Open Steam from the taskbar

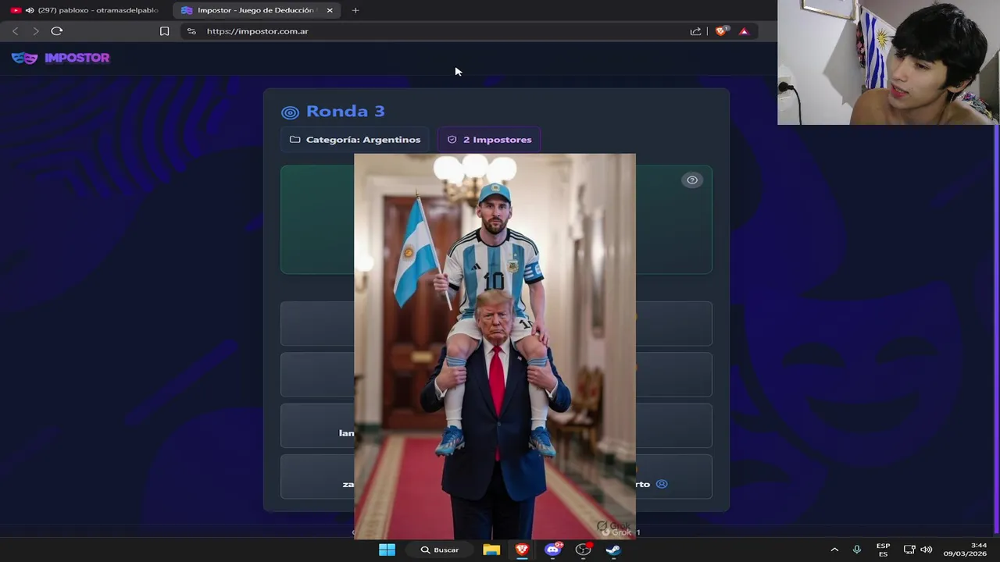[x=613, y=550]
